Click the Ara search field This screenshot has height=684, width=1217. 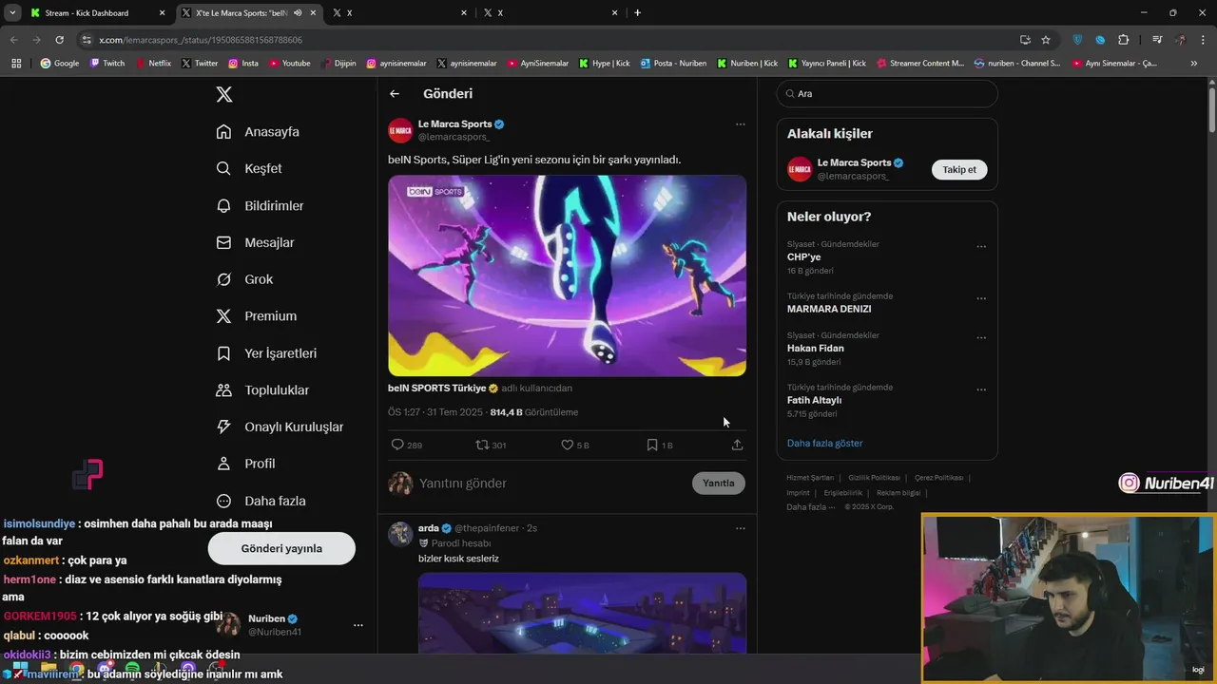(887, 94)
